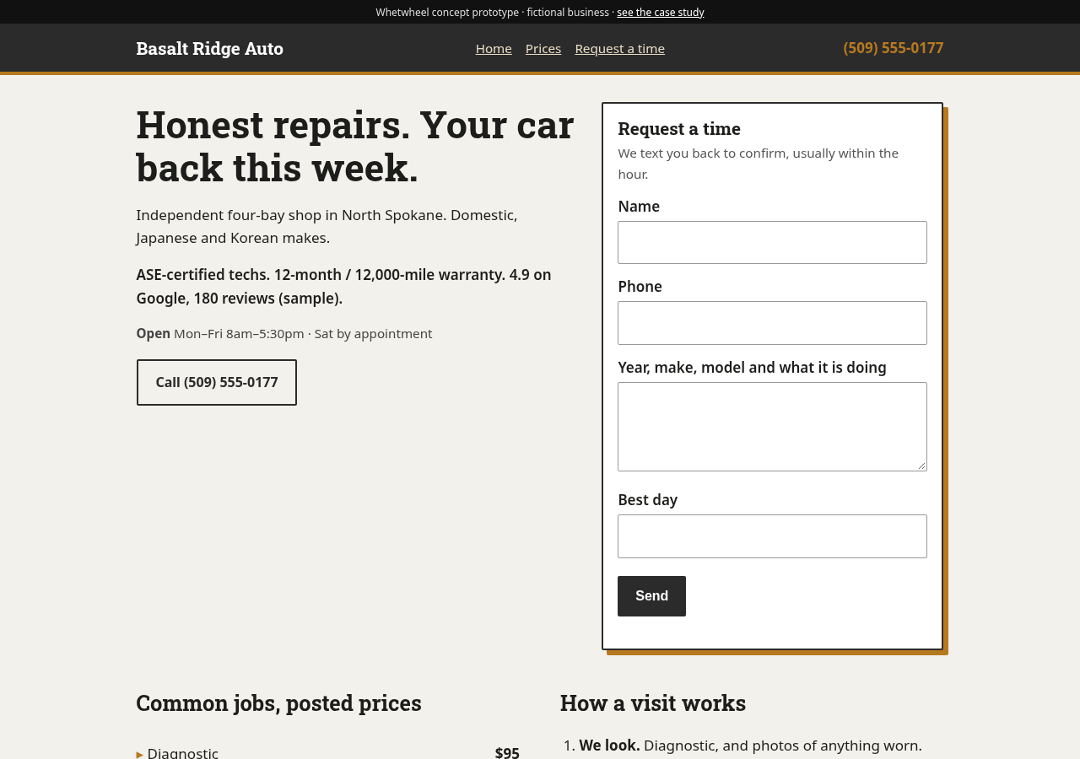
Task: Click the 'We text you back' form note
Action: [758, 164]
